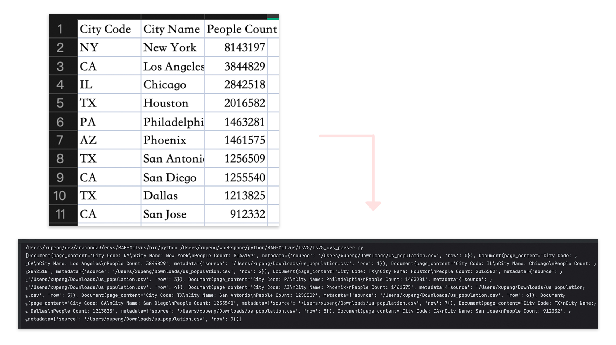Image resolution: width=616 pixels, height=345 pixels.
Task: Click the soft-wrap arrow at end of first Document line
Action: pos(576,256)
